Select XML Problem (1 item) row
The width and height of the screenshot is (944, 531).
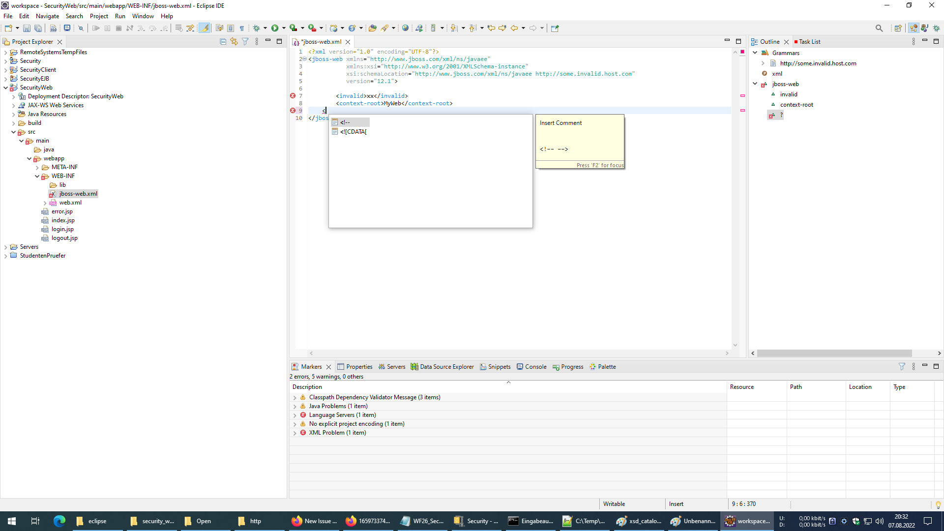tap(337, 433)
